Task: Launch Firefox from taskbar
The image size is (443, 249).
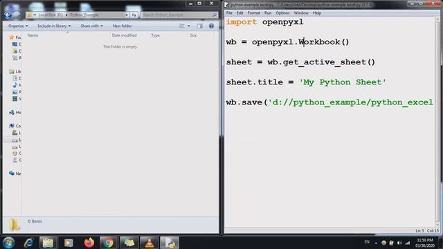Action: click(89, 243)
